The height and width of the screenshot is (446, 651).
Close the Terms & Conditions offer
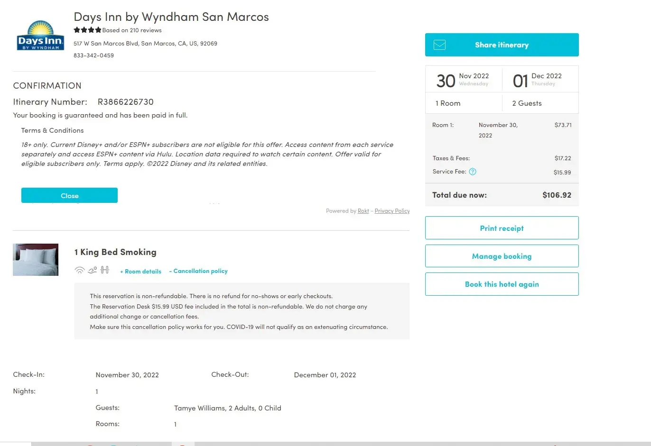point(69,195)
